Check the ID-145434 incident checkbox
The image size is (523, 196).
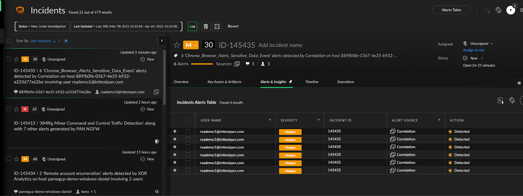(x=9, y=159)
